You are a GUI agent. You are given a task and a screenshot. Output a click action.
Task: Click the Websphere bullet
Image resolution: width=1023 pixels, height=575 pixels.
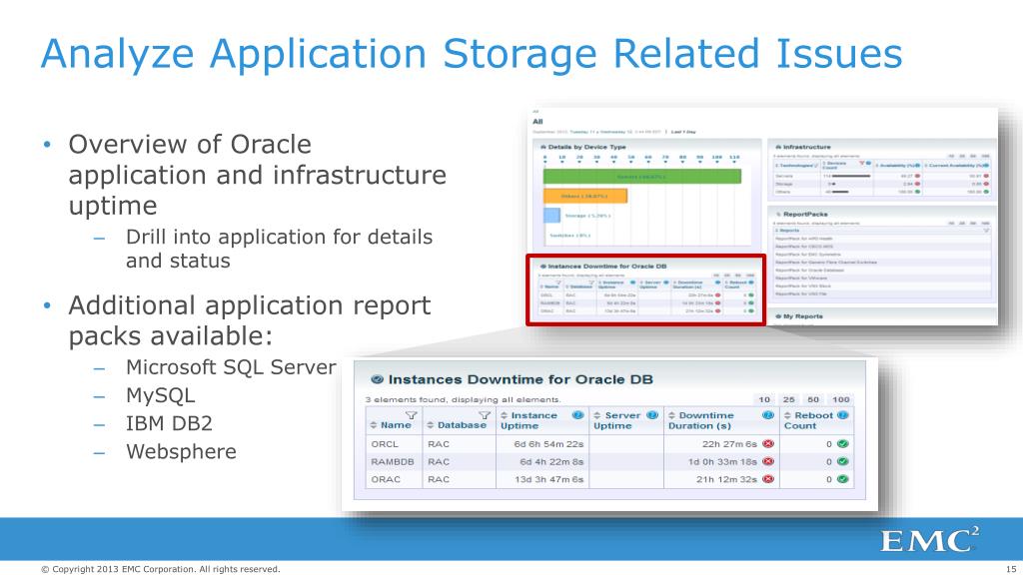coord(181,452)
